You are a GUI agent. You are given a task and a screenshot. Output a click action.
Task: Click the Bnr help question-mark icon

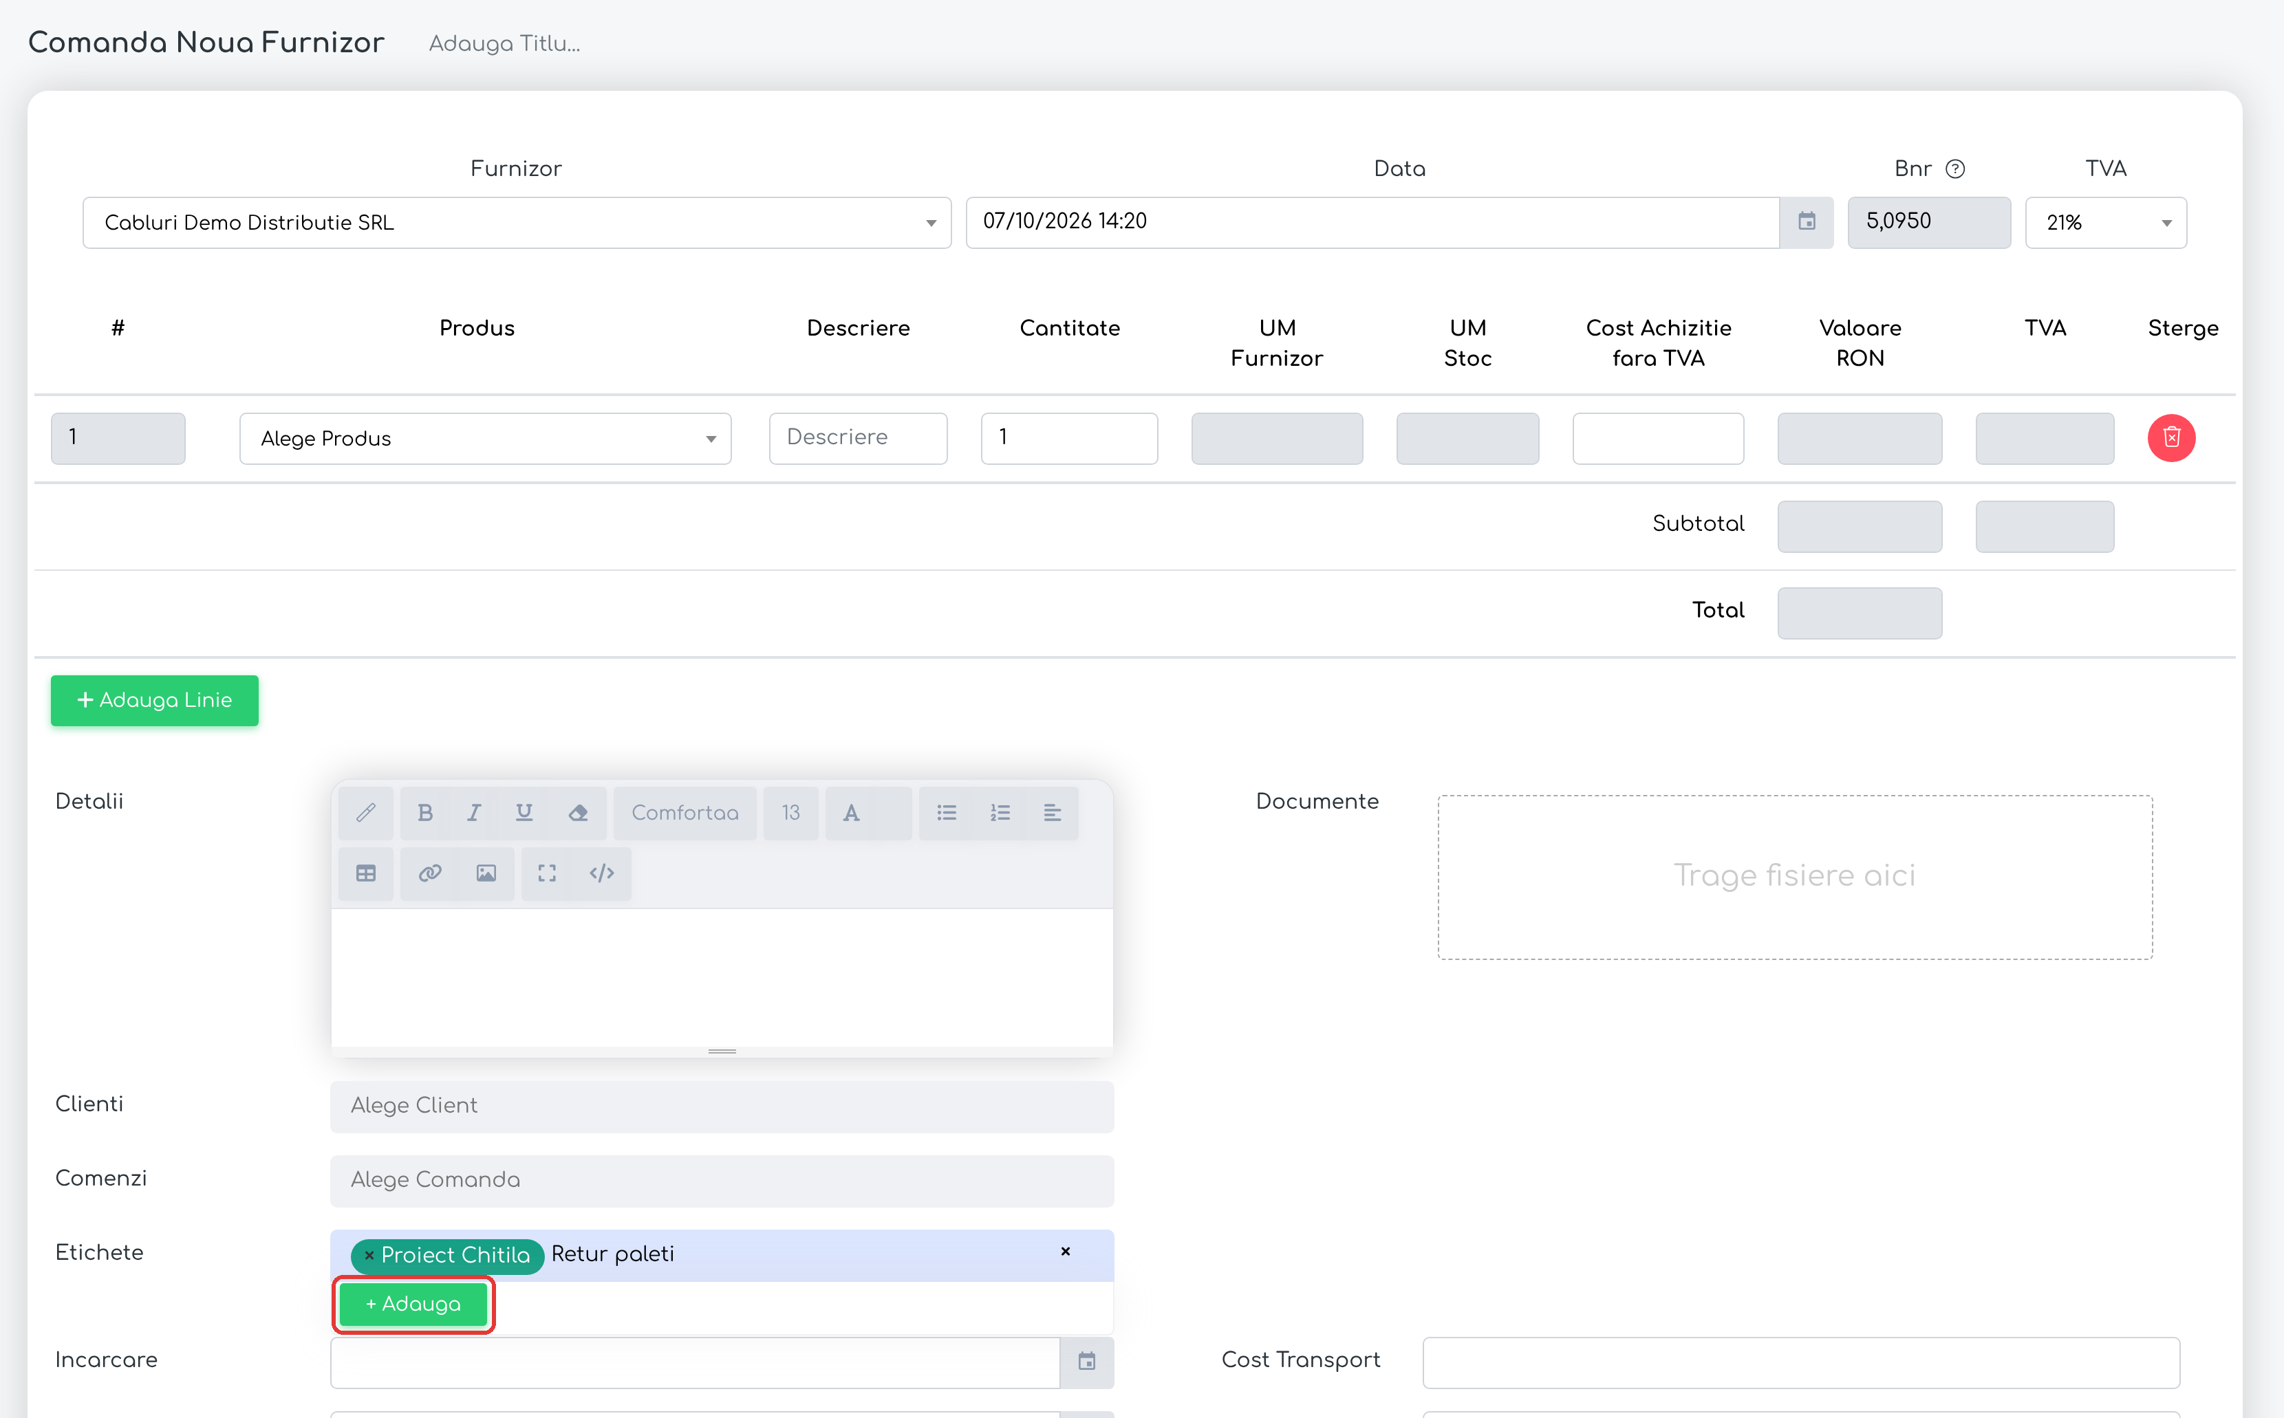(1954, 168)
